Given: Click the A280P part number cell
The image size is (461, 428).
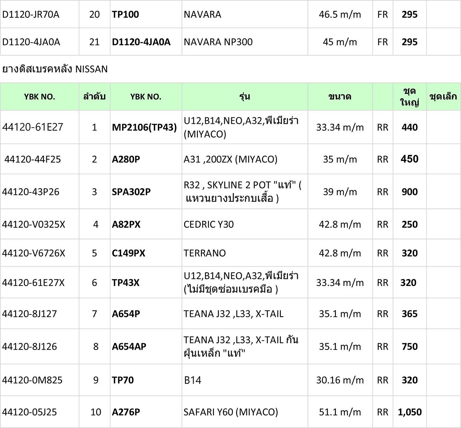Looking at the screenshot, I should [x=146, y=159].
